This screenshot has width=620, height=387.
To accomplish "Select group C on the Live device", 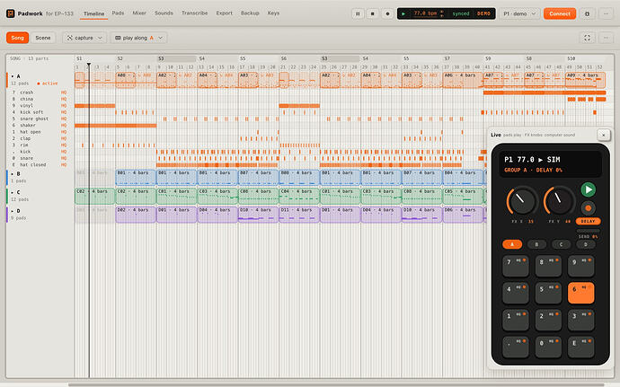I will point(561,244).
